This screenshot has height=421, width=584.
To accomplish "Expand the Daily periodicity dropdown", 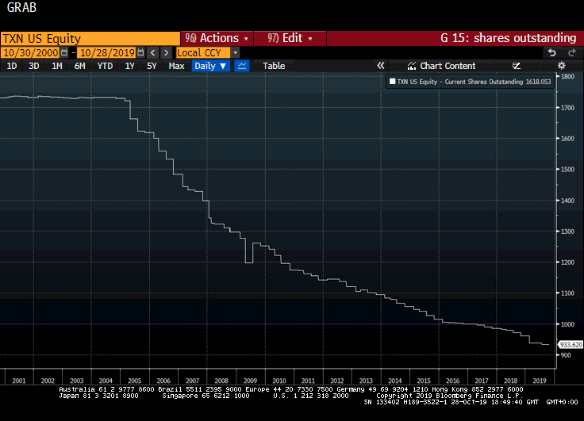I will pos(210,66).
